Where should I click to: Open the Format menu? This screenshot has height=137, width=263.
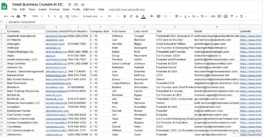tap(54, 9)
